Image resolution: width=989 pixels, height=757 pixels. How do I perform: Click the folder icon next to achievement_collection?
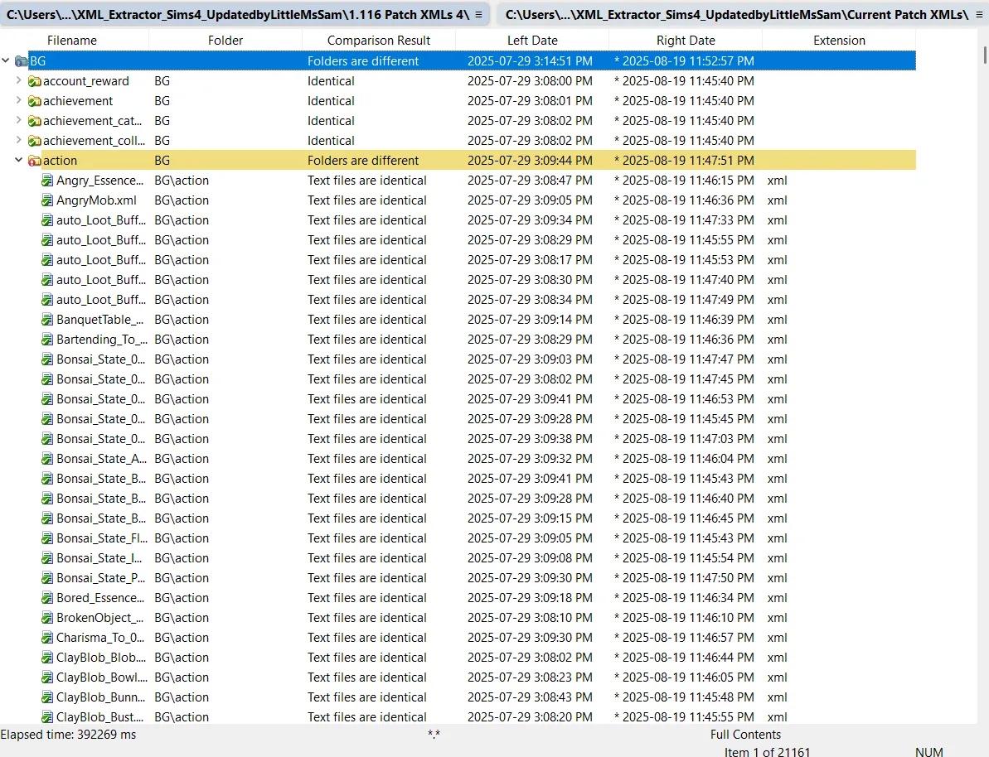tap(36, 140)
